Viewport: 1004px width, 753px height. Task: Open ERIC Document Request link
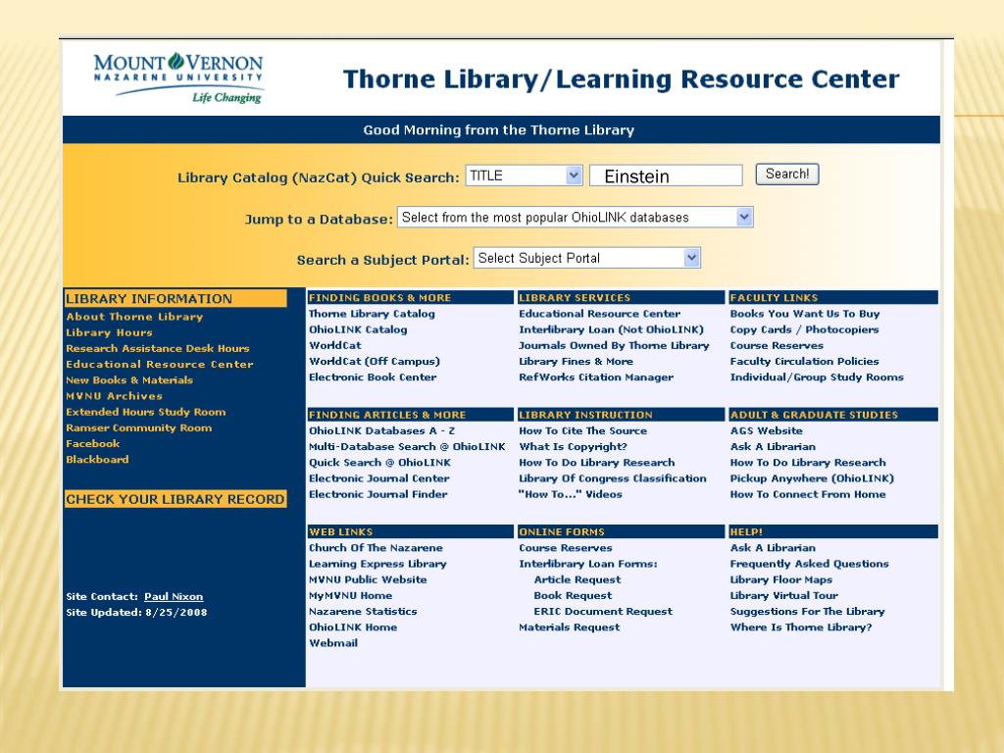[603, 612]
